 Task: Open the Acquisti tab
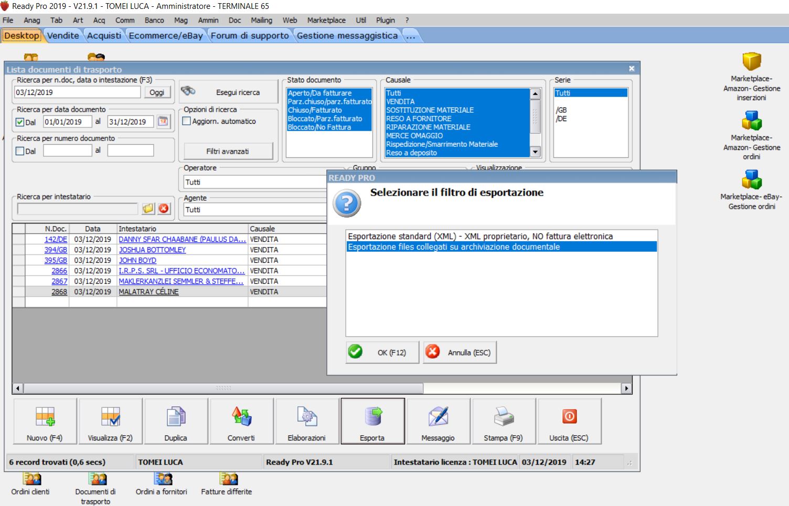point(104,35)
